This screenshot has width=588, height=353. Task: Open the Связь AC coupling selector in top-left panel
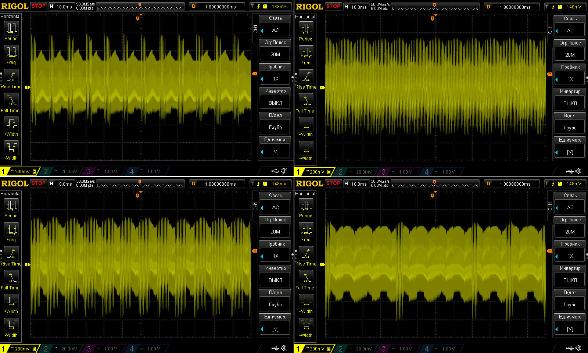click(x=275, y=30)
